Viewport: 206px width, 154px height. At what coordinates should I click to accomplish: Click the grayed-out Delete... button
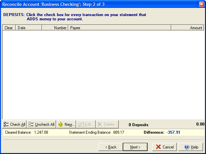[107, 125]
